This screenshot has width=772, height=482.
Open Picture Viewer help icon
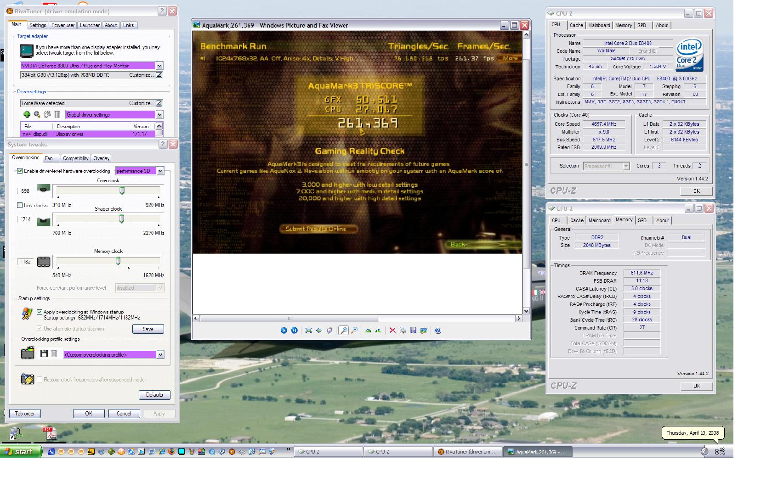tap(438, 331)
